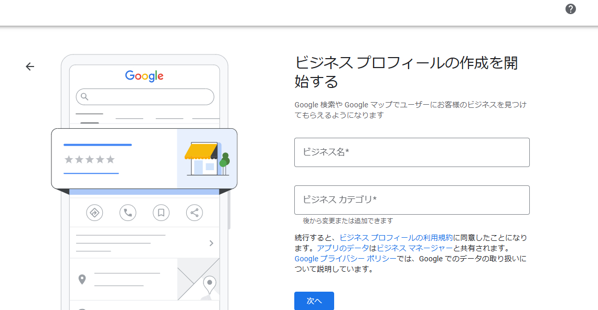This screenshot has height=310, width=598.
Task: Click the back arrow at top left
Action: (x=30, y=67)
